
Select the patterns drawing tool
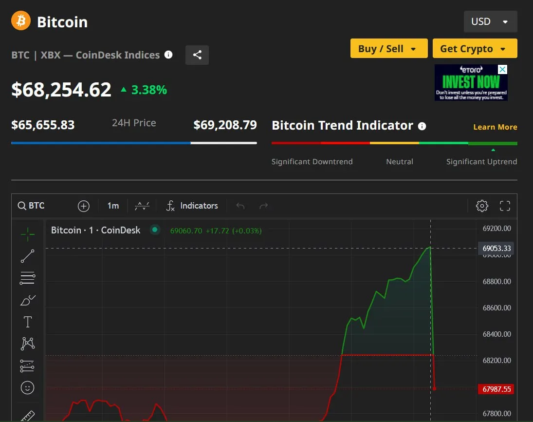tap(28, 344)
